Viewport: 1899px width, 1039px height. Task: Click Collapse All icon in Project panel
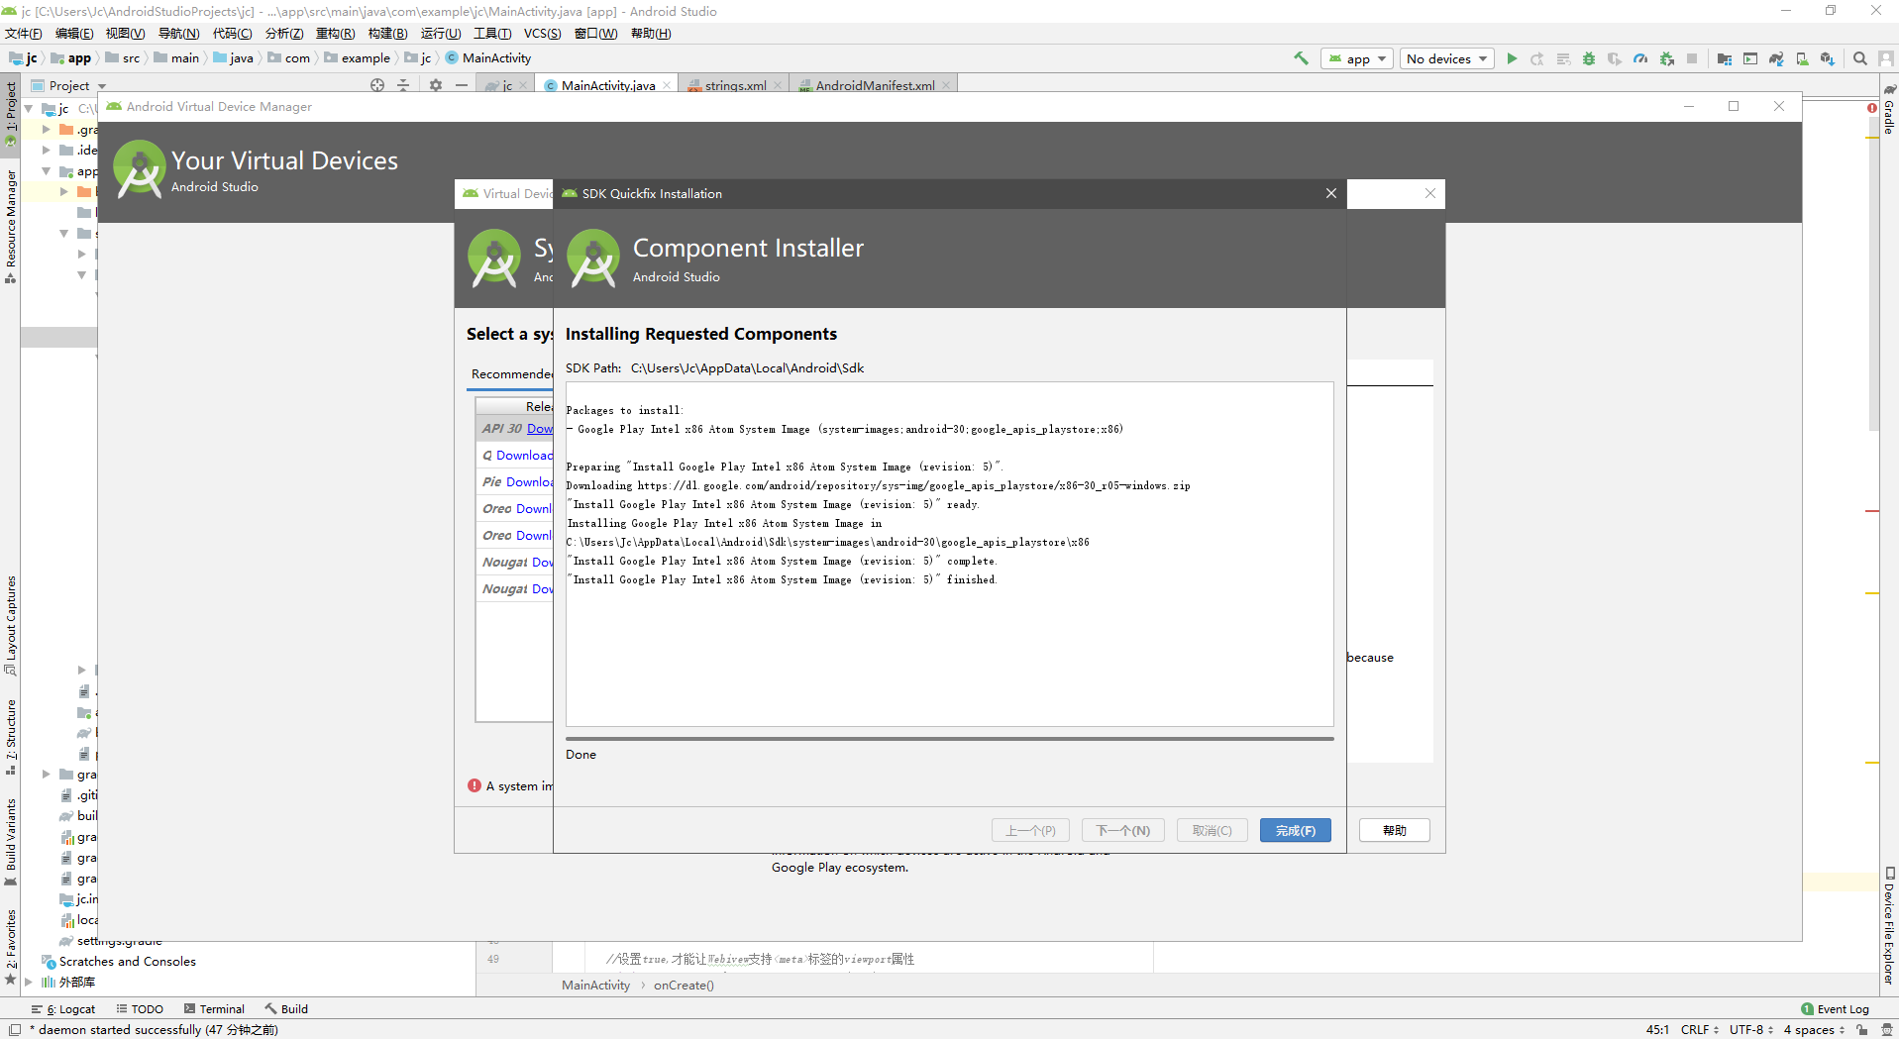[403, 85]
